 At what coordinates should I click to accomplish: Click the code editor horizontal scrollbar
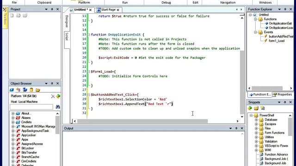coord(142,121)
